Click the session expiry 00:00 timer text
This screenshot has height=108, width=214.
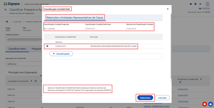207,12
